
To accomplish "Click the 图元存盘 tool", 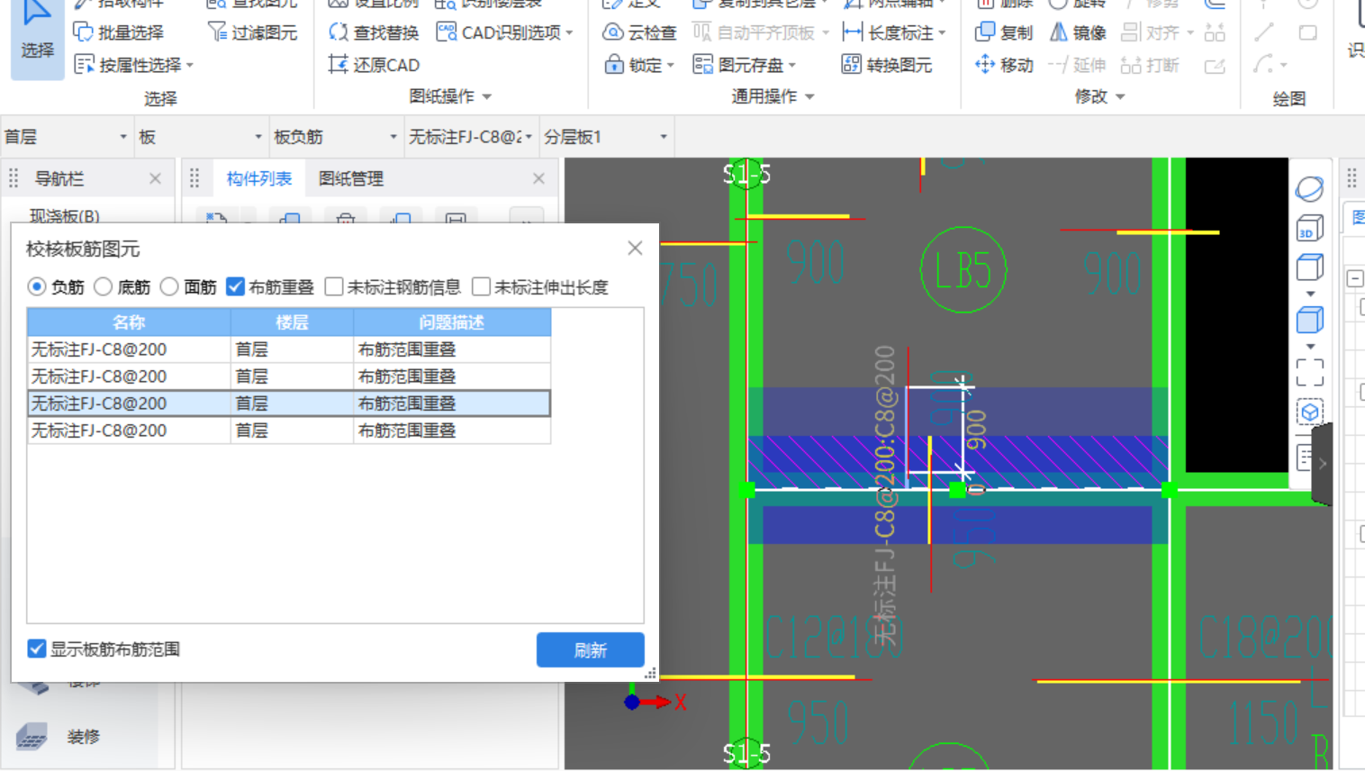I will pos(744,65).
